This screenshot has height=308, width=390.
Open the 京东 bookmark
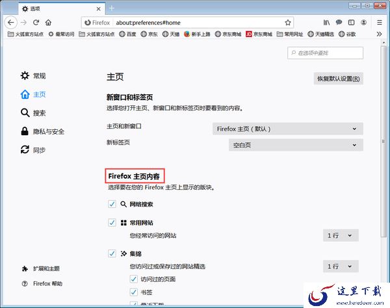point(149,34)
